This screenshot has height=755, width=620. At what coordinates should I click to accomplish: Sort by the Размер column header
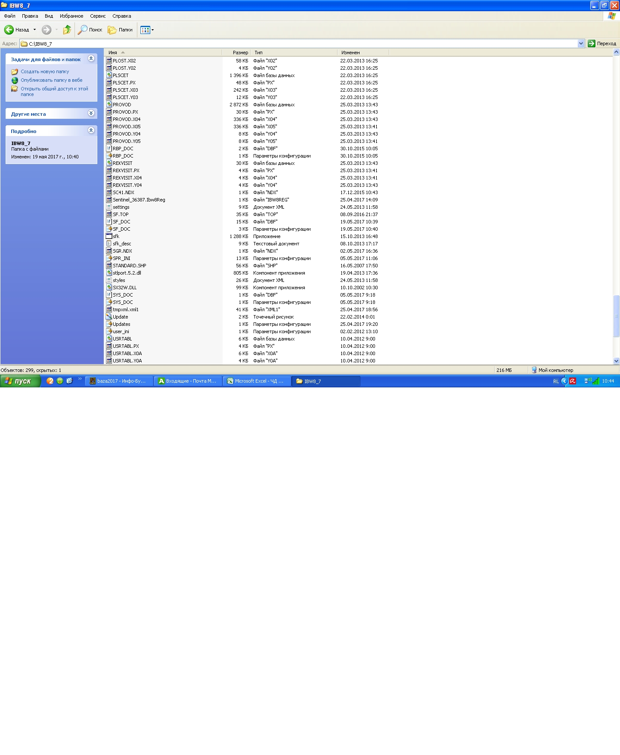click(236, 53)
